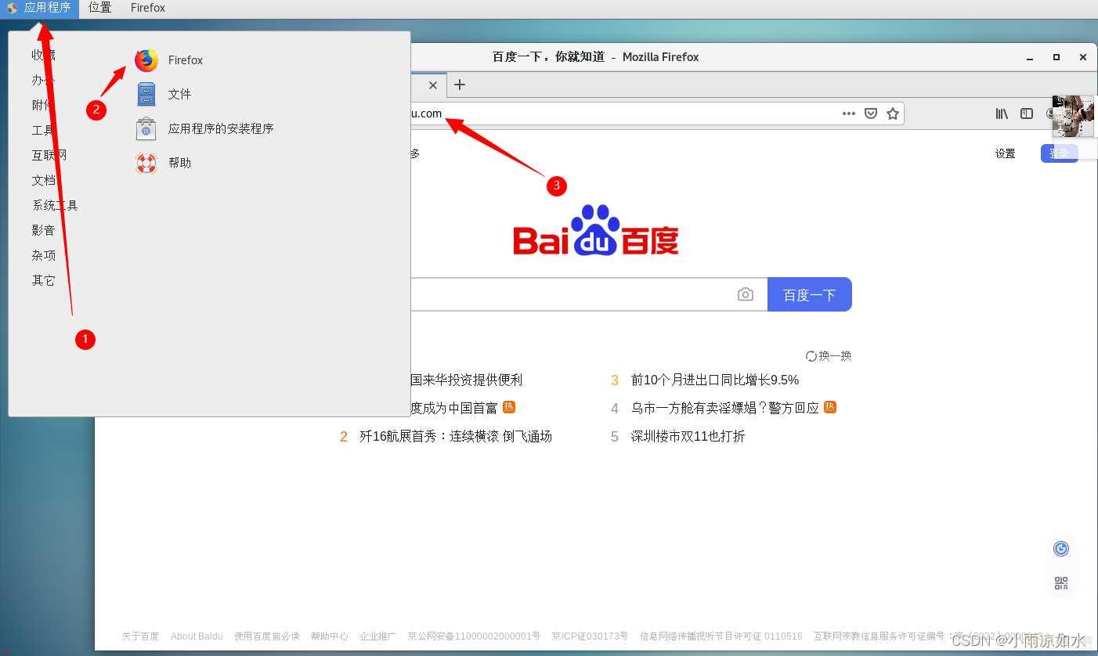Open a new tab with plus button
Screen dimensions: 1098x656
(x=460, y=85)
